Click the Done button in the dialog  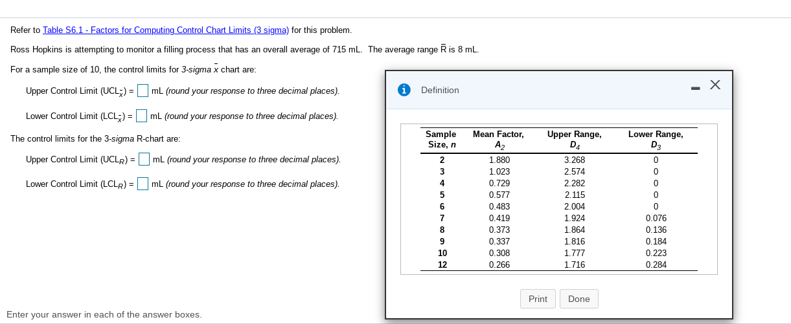click(x=579, y=299)
